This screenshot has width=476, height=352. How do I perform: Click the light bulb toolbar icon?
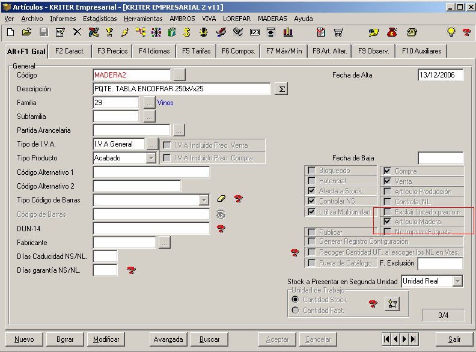coord(451,32)
